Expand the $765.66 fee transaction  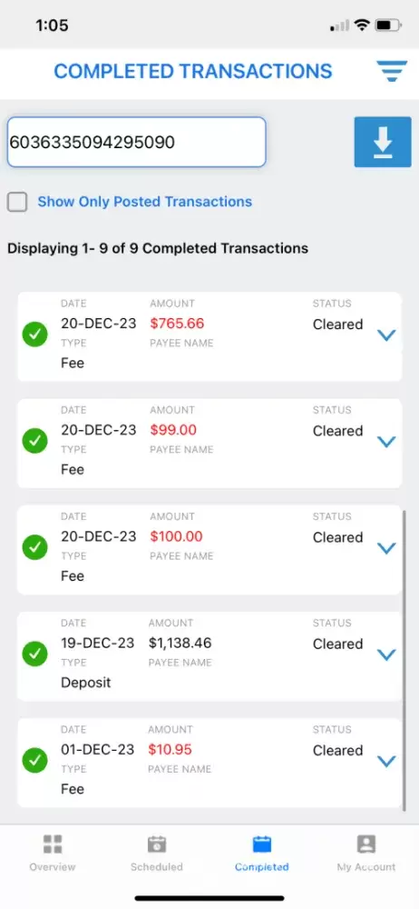386,335
